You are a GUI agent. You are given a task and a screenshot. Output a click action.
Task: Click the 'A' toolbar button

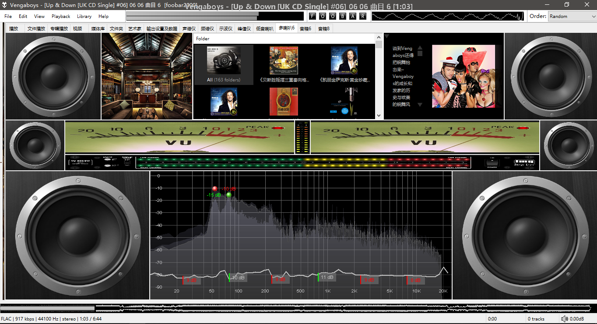pos(353,16)
